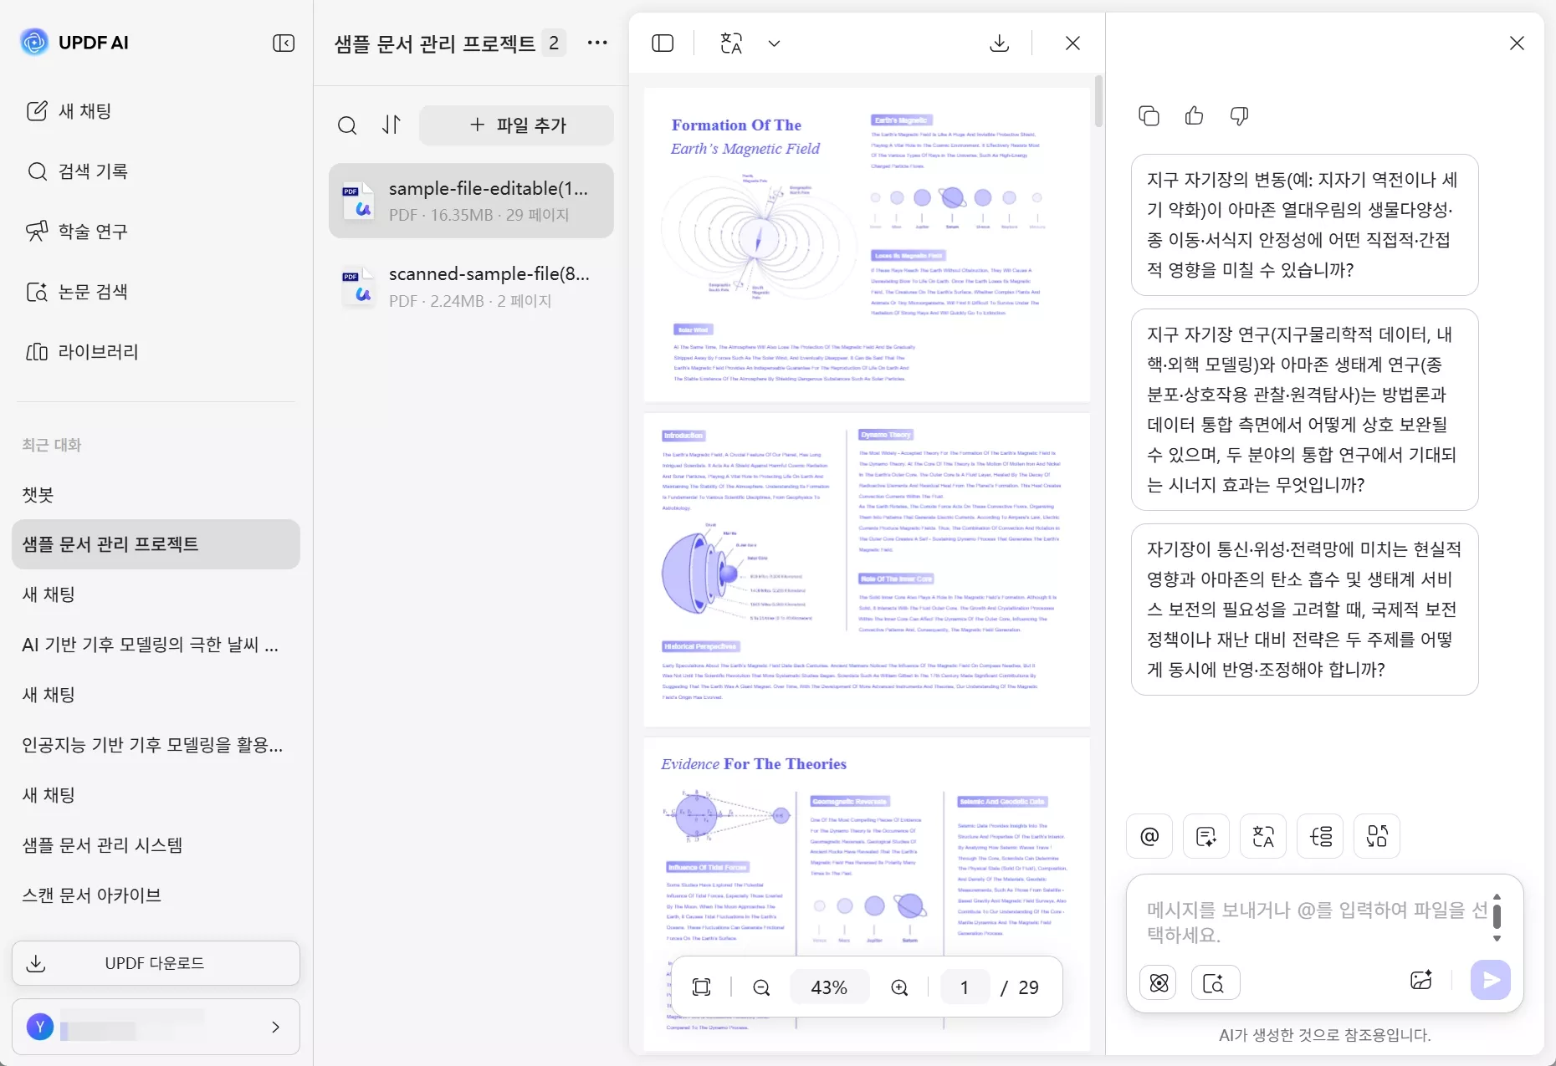1556x1066 pixels.
Task: Click the @ mention icon above the input field
Action: click(1149, 836)
